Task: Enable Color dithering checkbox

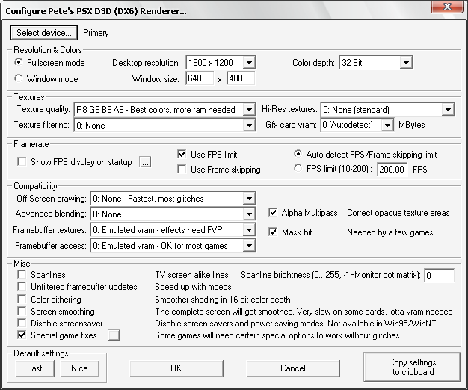Action: click(x=22, y=299)
